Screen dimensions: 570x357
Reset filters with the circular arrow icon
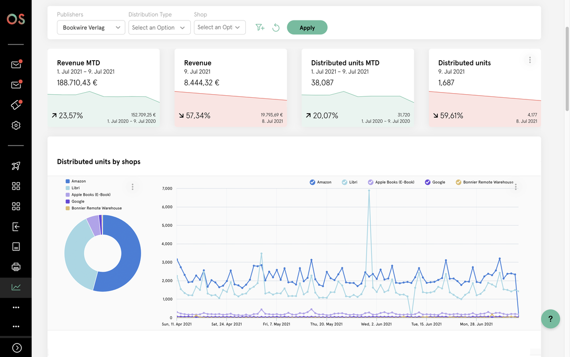276,28
